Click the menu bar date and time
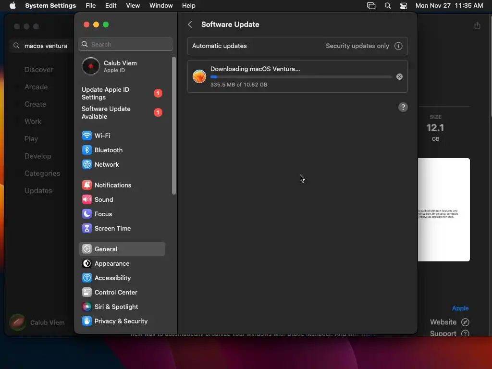The image size is (492, 369). click(x=449, y=5)
